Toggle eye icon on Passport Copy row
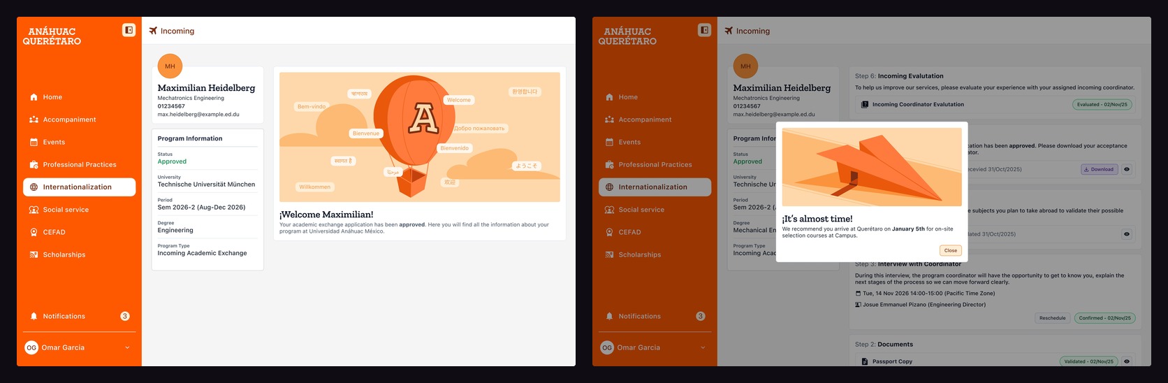This screenshot has width=1168, height=383. tap(1127, 361)
